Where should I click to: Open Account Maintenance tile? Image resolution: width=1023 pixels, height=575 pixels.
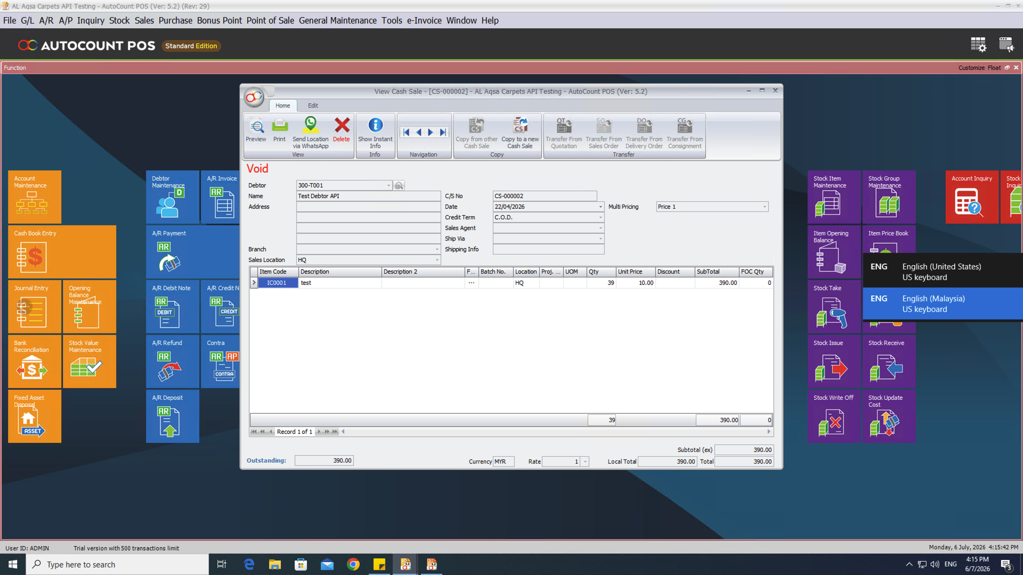pos(35,197)
